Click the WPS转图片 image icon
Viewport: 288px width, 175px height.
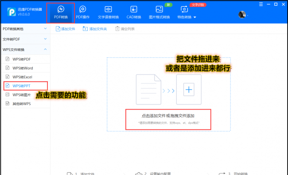(8, 95)
